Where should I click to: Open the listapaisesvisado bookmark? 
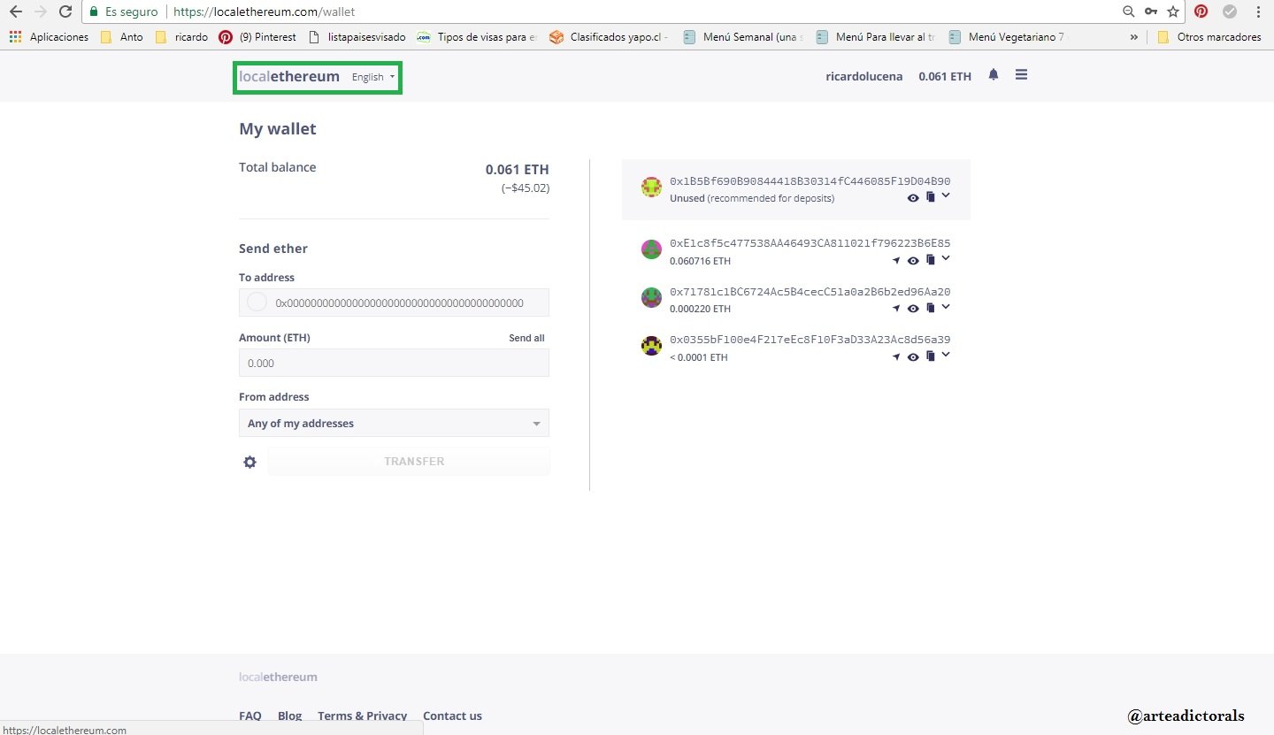coord(357,37)
